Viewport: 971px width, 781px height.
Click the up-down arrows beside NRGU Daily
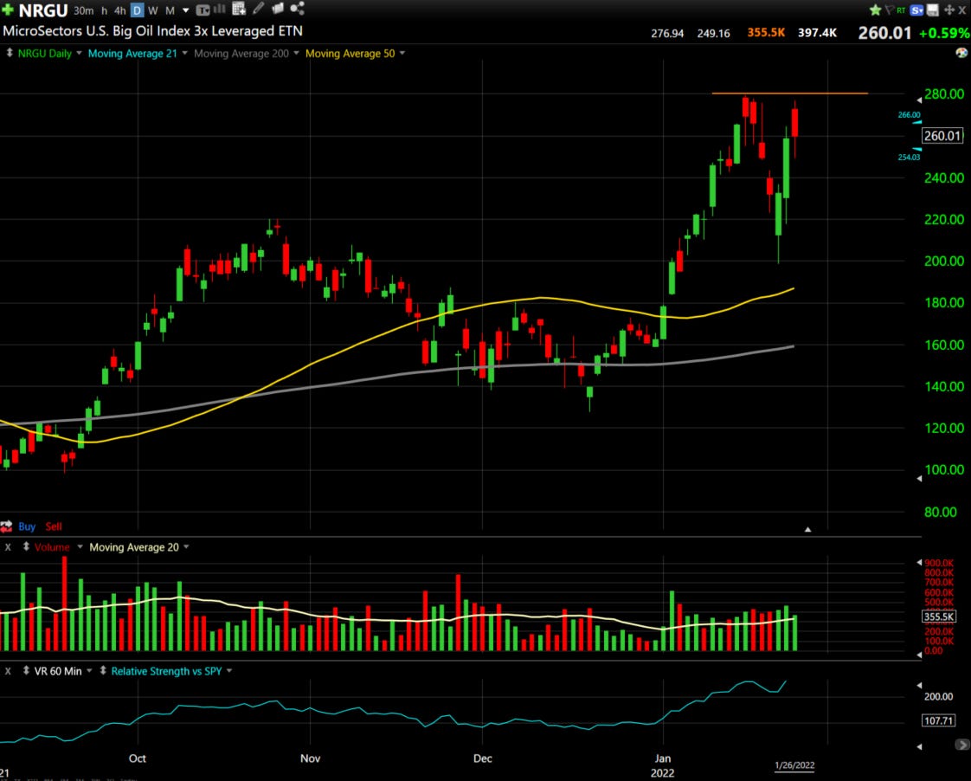coord(10,54)
